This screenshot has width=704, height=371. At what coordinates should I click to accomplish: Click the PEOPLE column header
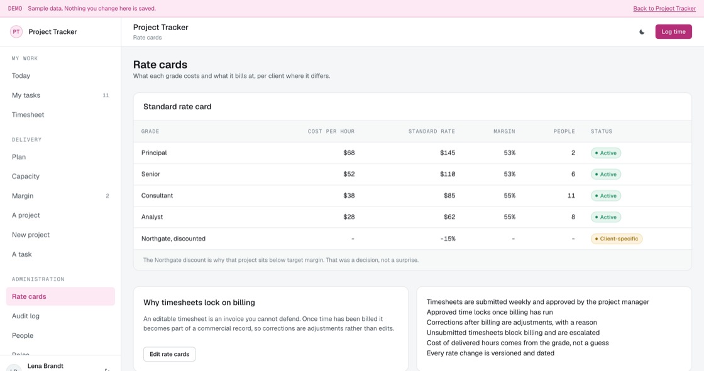click(564, 131)
